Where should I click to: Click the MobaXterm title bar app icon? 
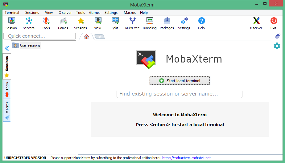(6, 4)
